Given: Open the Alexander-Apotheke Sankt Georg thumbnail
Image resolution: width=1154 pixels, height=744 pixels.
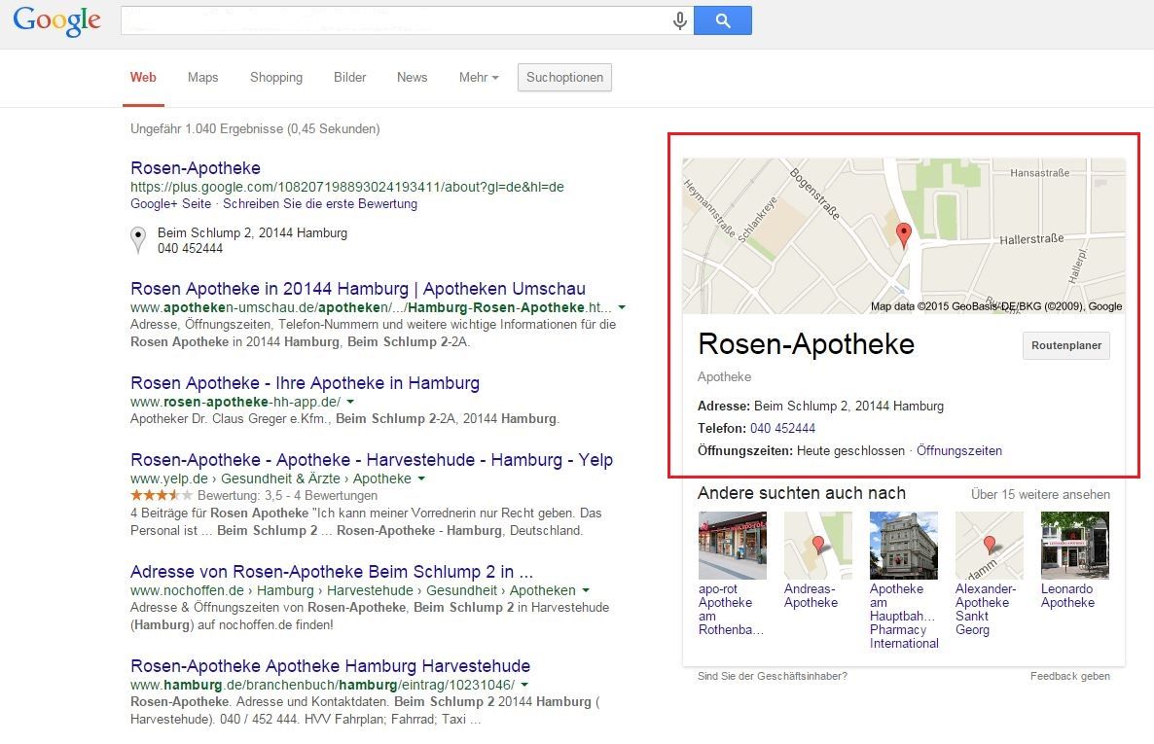Looking at the screenshot, I should [990, 546].
